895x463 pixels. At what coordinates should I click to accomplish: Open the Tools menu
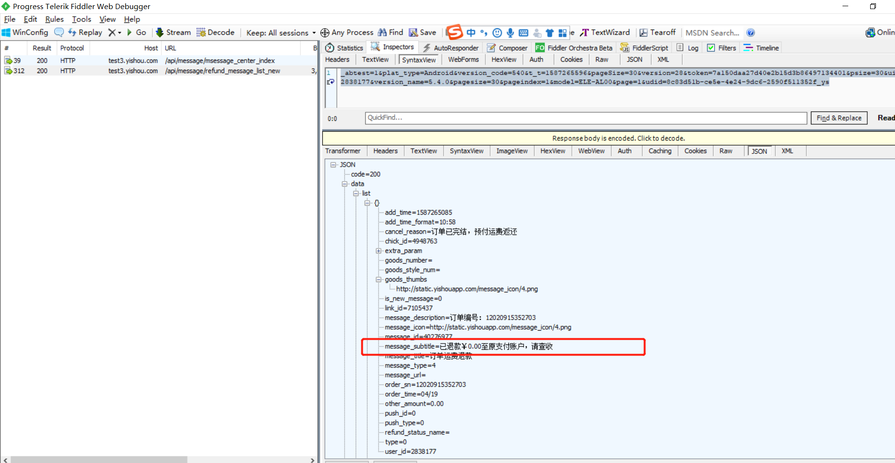click(82, 19)
